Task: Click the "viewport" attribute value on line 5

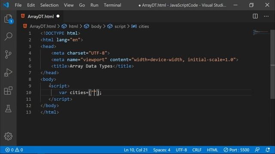Action: coord(94,59)
